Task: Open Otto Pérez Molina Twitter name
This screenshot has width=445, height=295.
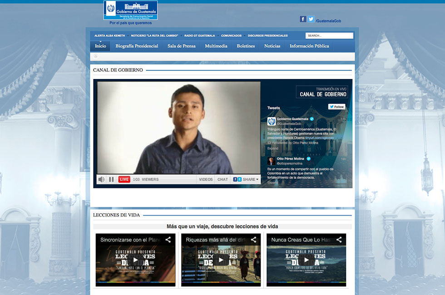Action: [x=290, y=158]
